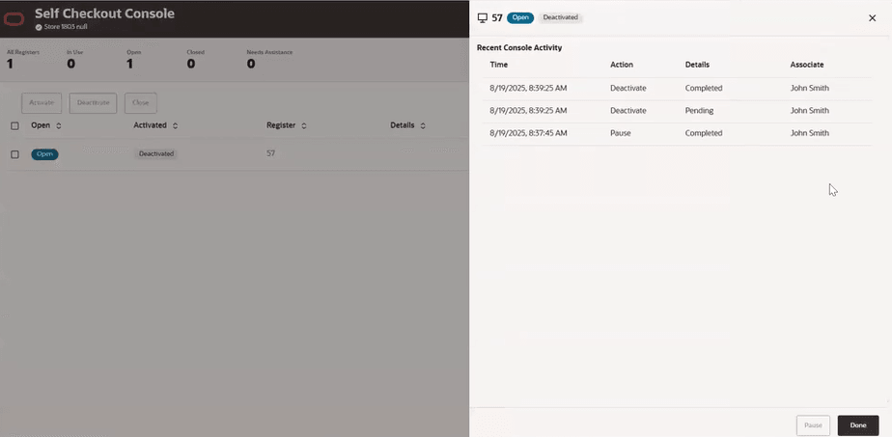Click the Oracle logo icon
Screen dimensions: 892x437
tap(14, 19)
